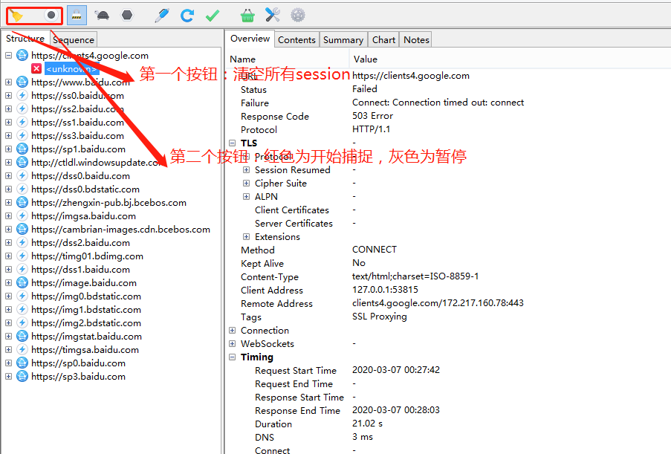671x454 pixels.
Task: Open the Summary tab
Action: [x=343, y=39]
